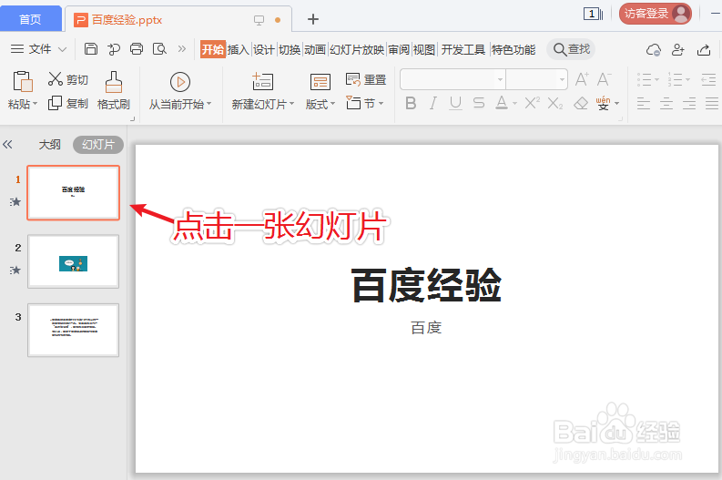722x480 pixels.
Task: Open the font name combo box
Action: pos(453,79)
